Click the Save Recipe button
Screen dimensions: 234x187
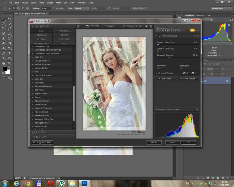click(x=188, y=79)
